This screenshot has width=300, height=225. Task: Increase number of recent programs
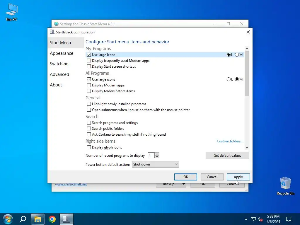coord(157,154)
